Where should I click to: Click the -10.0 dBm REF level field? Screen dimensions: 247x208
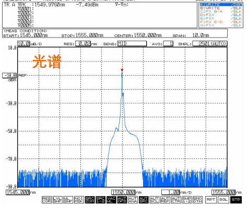[x=9, y=76]
